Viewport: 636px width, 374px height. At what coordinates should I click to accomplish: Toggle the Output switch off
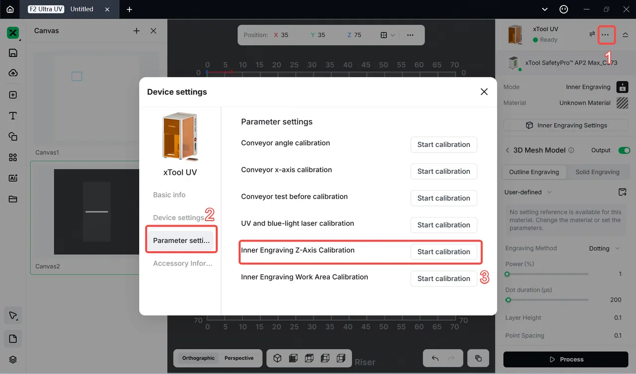(624, 150)
